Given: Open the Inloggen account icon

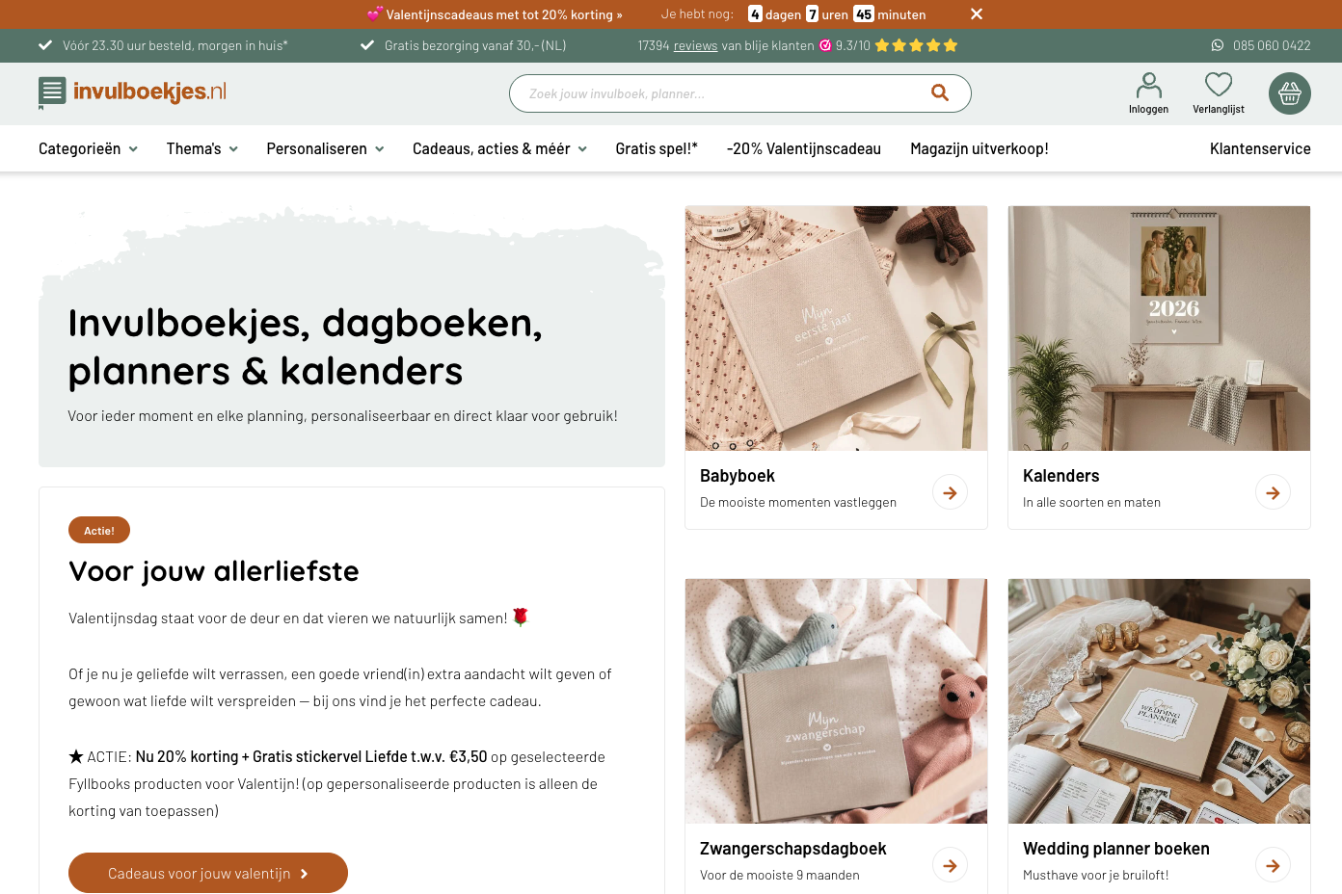Looking at the screenshot, I should pos(1148,93).
